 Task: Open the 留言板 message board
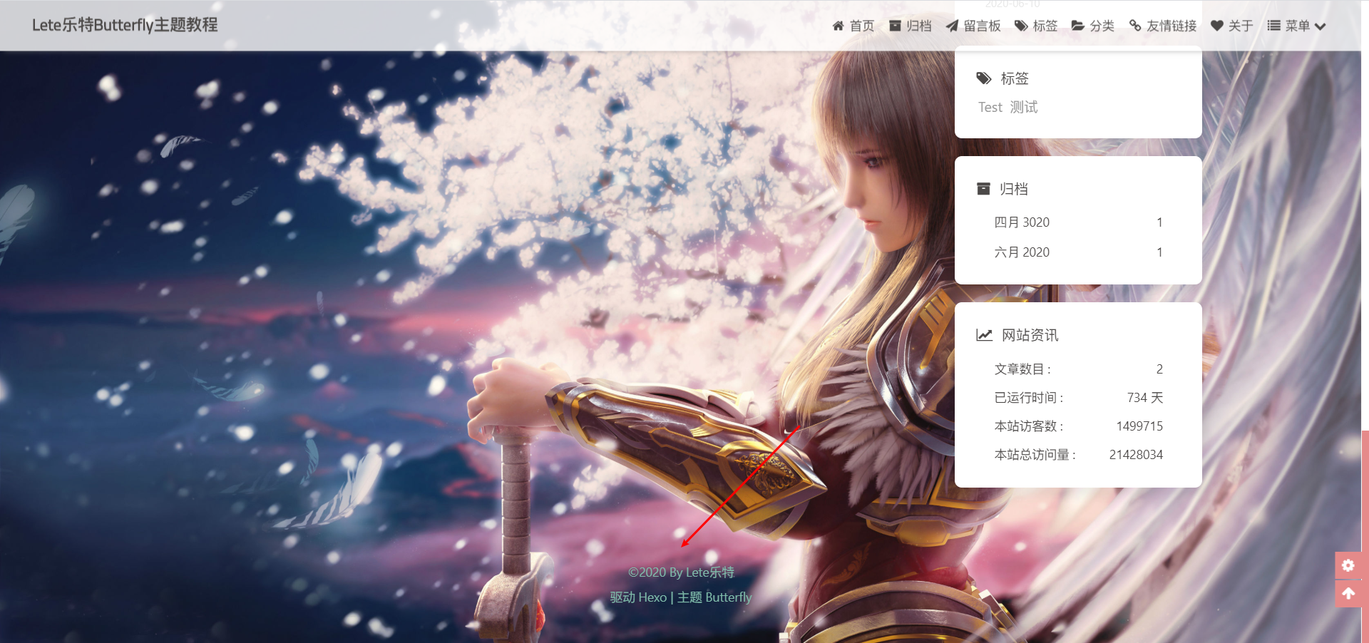[983, 26]
